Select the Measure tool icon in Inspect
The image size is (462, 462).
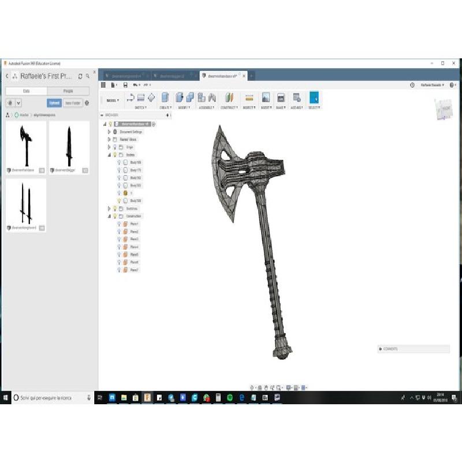tap(249, 98)
